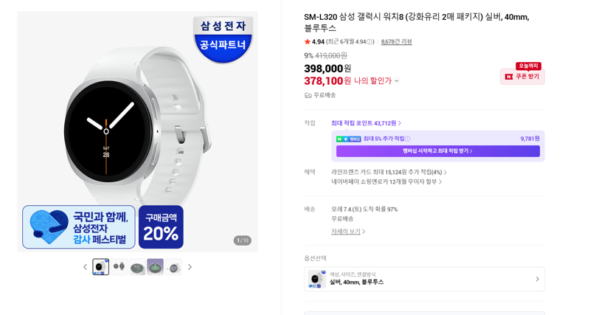Click the previous thumbnail arrow
The width and height of the screenshot is (590, 315).
point(85,267)
